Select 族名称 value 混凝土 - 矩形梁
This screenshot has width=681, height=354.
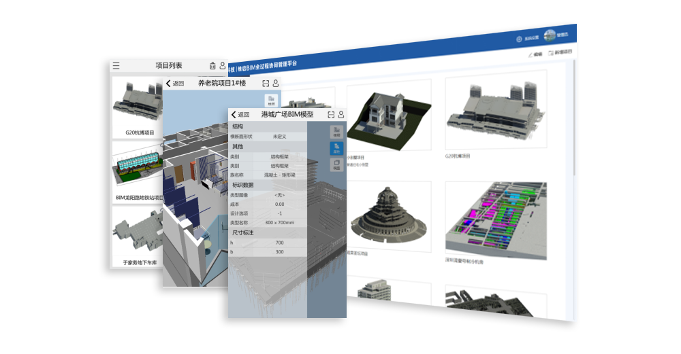coord(279,175)
